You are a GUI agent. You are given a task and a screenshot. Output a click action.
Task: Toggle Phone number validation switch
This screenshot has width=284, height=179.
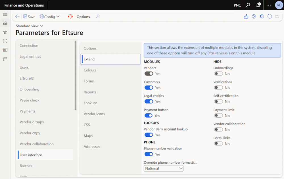click(x=149, y=154)
